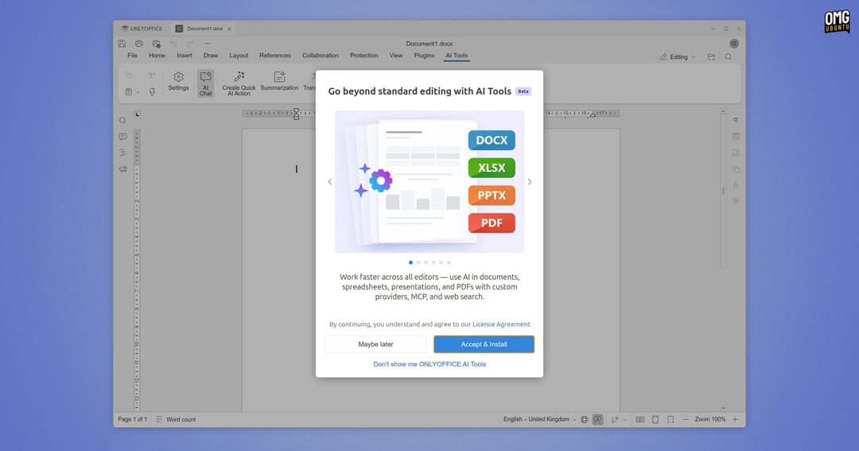Toggle spell checking in status bar

click(x=597, y=420)
